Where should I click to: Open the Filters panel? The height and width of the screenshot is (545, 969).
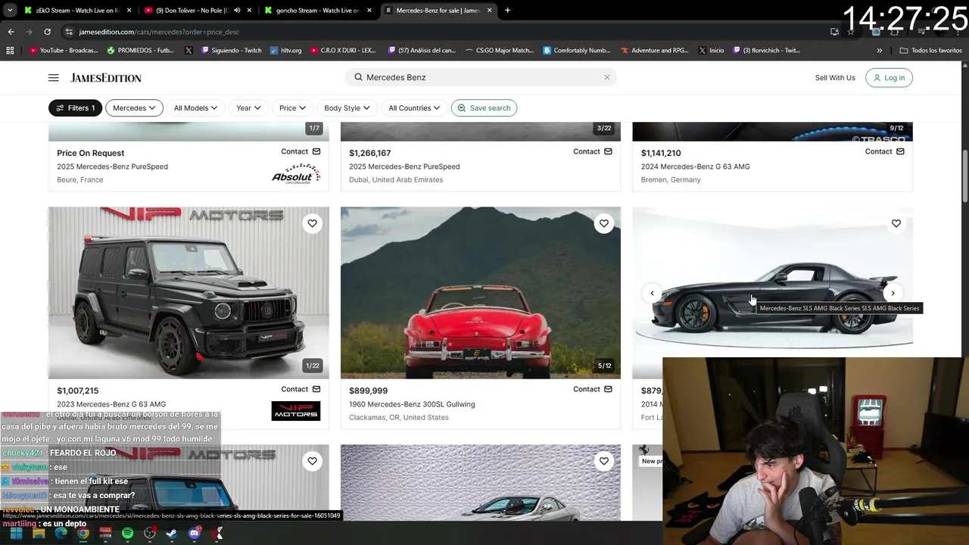coord(75,108)
